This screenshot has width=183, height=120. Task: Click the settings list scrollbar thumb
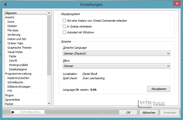(x=49, y=45)
